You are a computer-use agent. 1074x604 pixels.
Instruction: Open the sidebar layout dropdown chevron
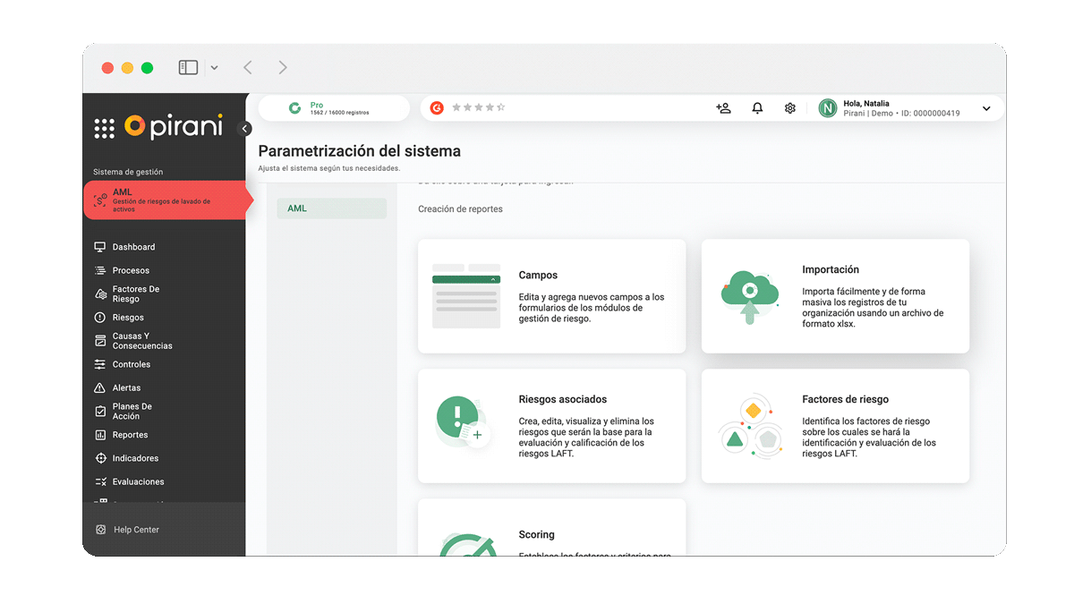[214, 68]
